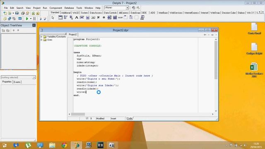Pick the ComboBox component icon
Image resolution: width=265 pixels, height=149 pixels.
[x=115, y=17]
